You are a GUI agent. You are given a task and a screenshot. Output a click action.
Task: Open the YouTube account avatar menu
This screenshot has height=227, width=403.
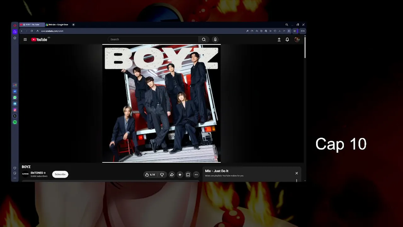coord(297,39)
